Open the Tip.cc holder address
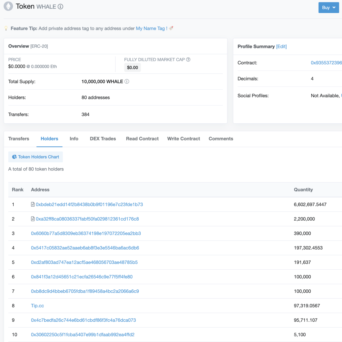342x342 pixels. (x=37, y=306)
